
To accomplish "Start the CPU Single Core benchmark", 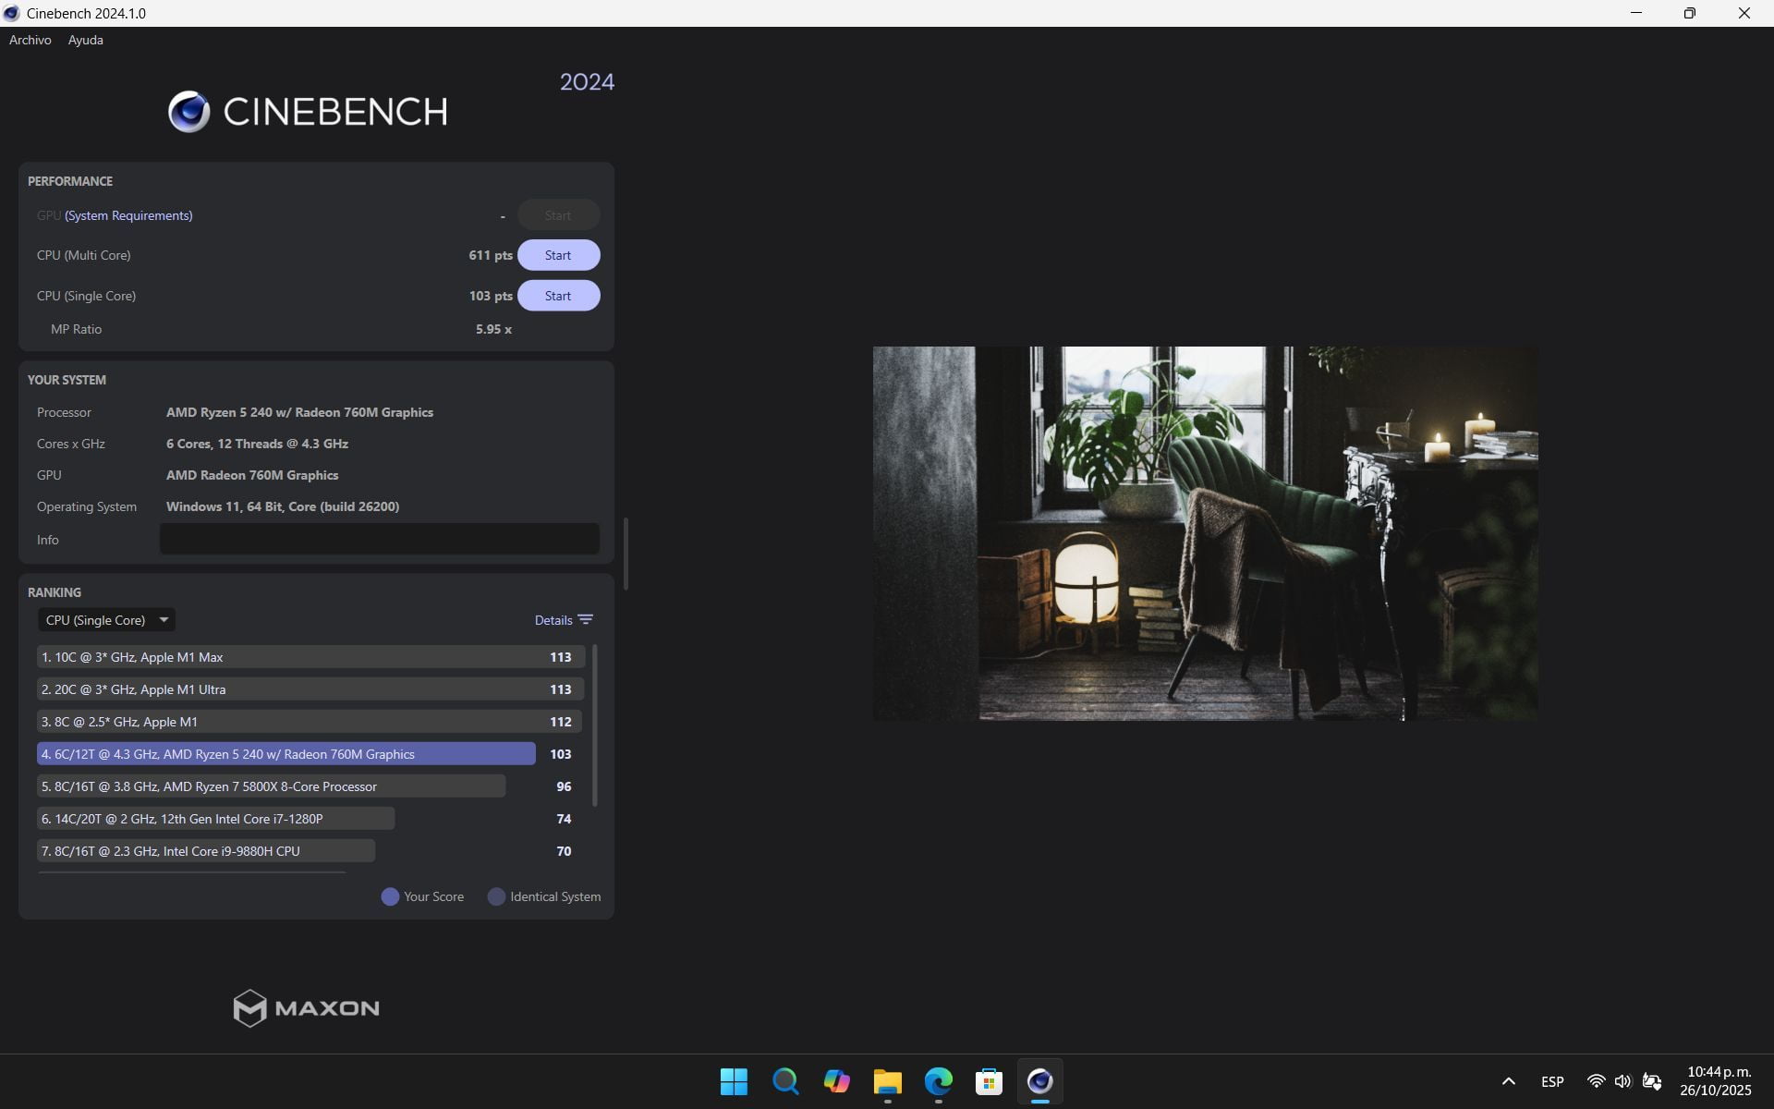I will (558, 296).
